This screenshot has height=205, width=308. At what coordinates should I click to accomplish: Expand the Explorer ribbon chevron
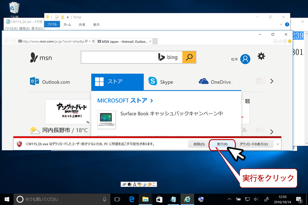click(281, 24)
